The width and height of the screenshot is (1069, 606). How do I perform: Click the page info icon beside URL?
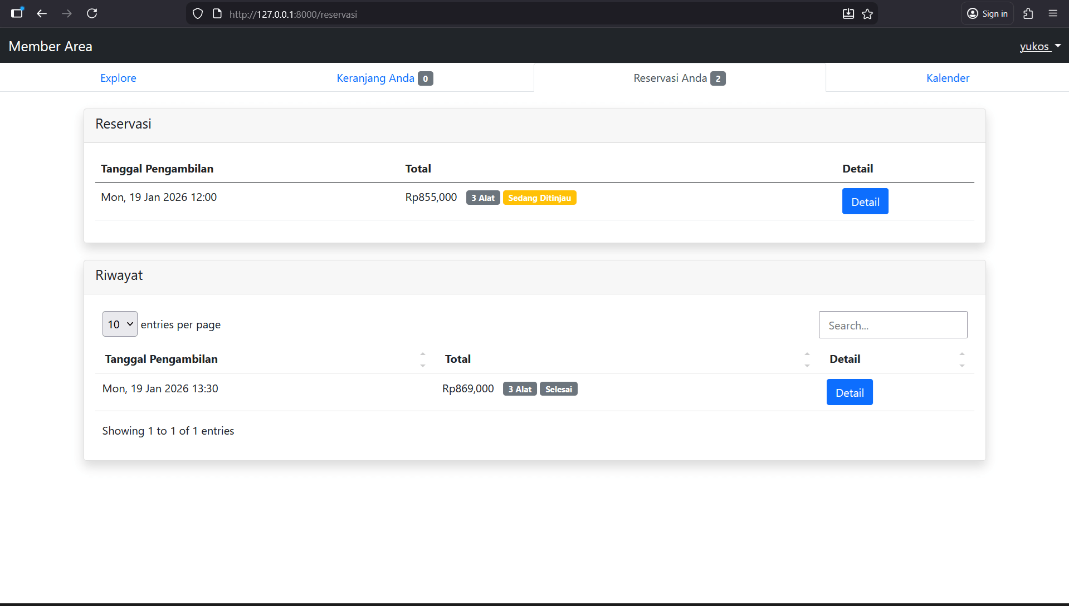coord(217,14)
